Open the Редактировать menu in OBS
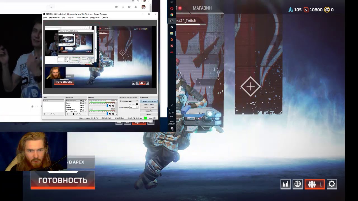358x201 pixels. [55, 18]
